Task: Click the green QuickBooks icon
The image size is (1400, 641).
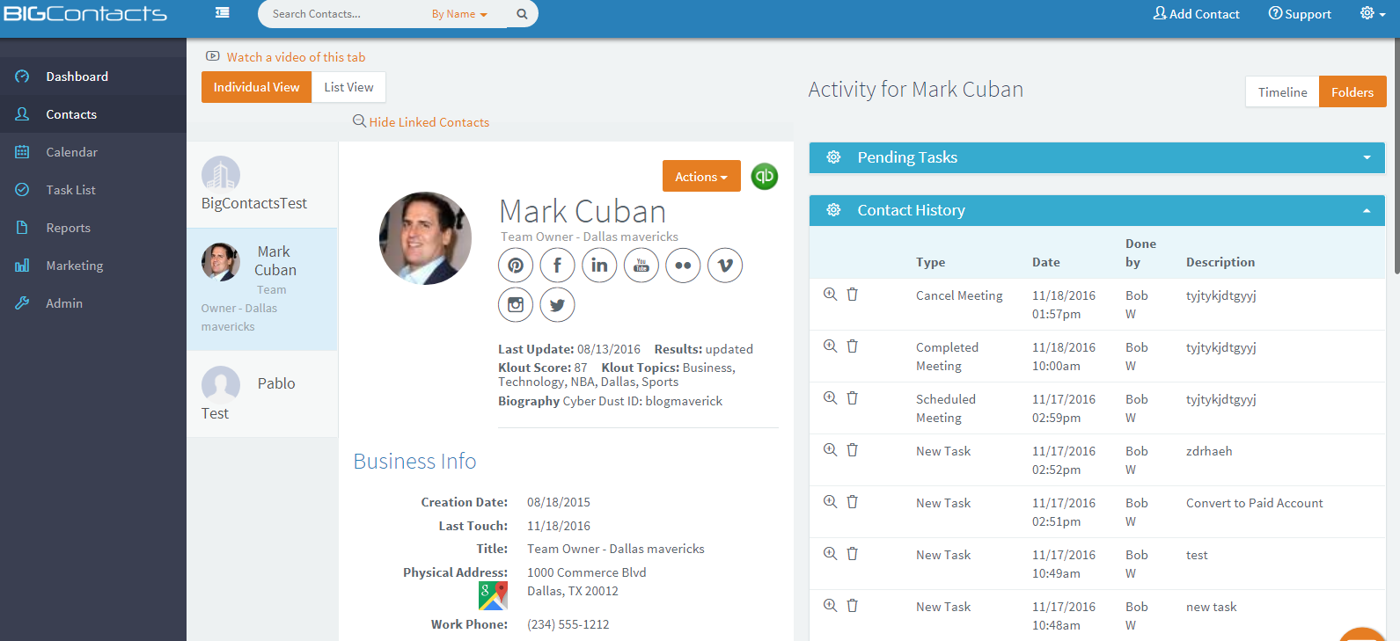Action: tap(765, 176)
